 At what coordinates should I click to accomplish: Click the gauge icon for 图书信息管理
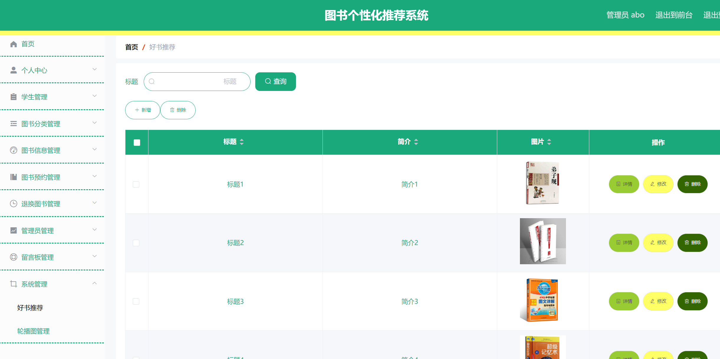click(x=13, y=150)
